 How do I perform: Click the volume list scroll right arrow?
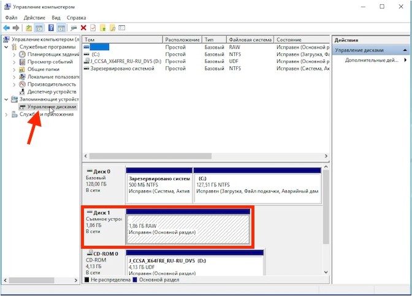[326, 156]
